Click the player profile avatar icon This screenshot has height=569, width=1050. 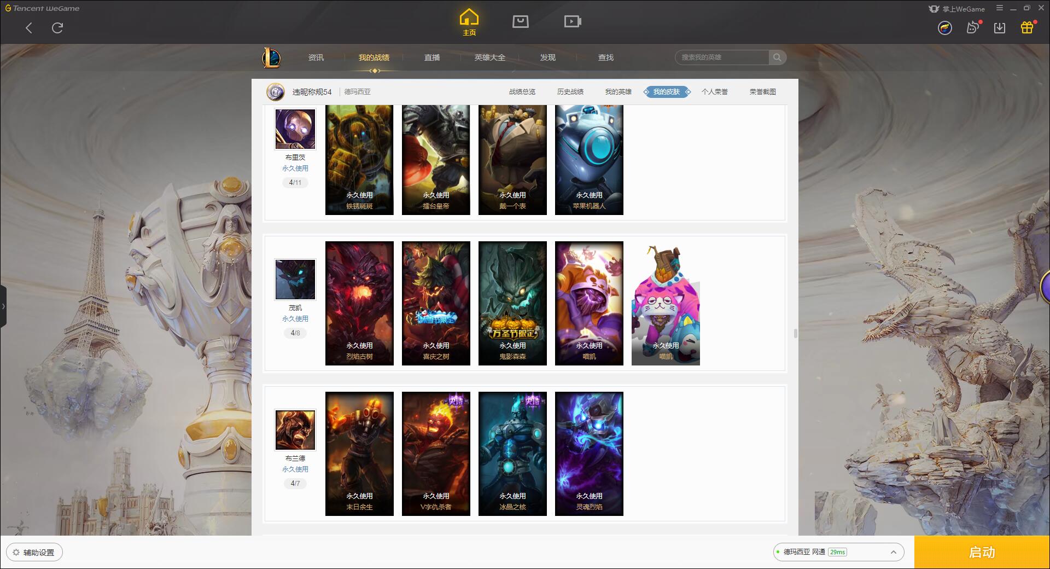[x=276, y=92]
